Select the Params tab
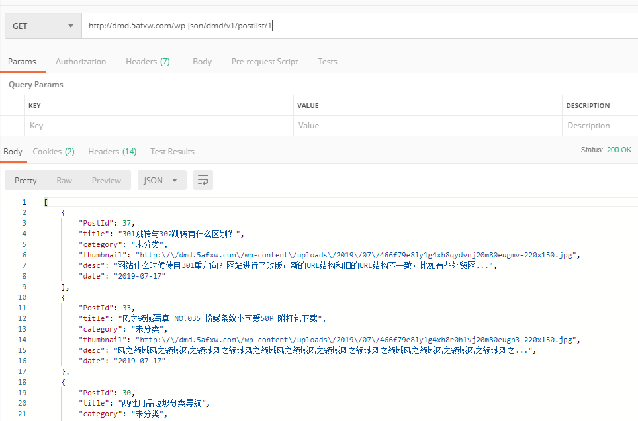 [23, 61]
